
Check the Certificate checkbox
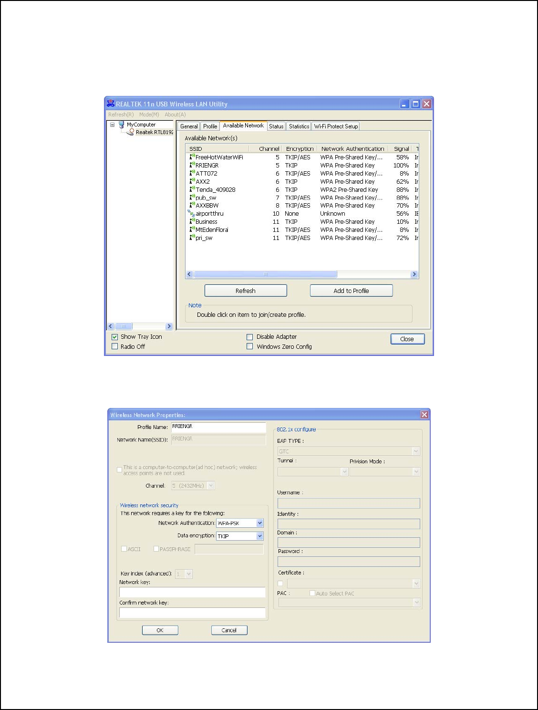280,583
